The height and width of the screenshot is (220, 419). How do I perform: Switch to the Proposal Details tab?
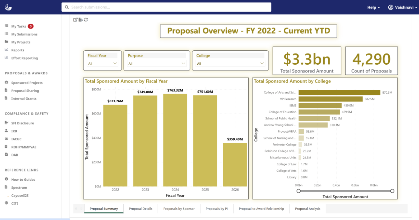pos(141,209)
